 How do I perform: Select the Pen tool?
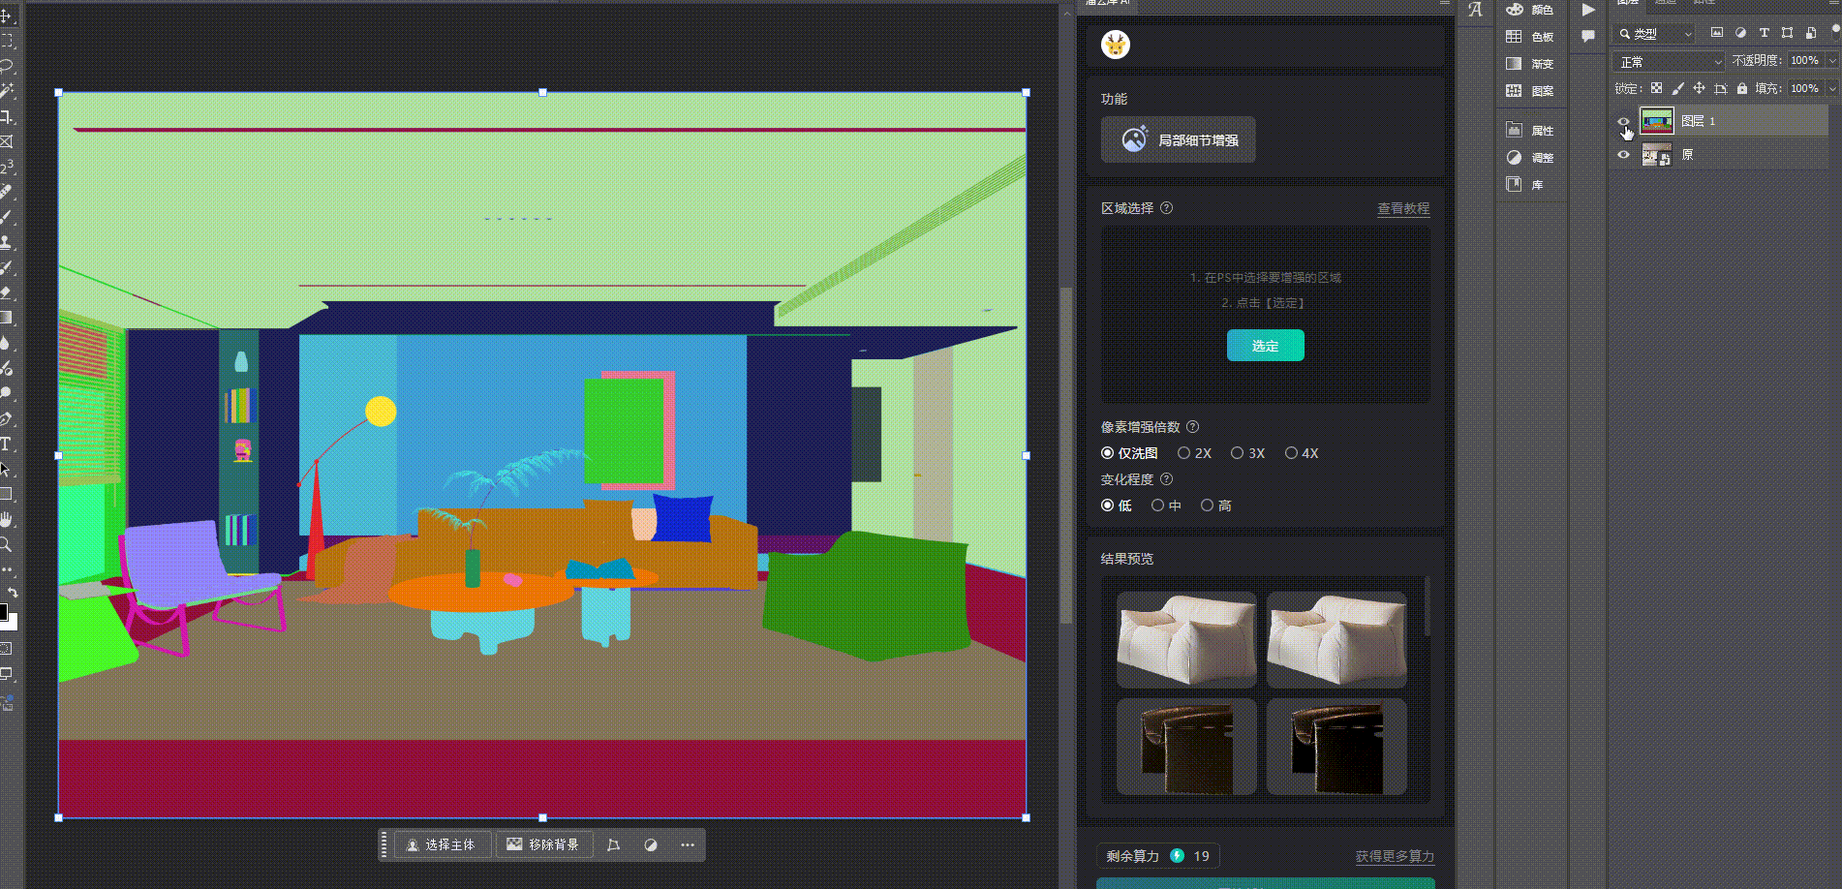coord(7,419)
